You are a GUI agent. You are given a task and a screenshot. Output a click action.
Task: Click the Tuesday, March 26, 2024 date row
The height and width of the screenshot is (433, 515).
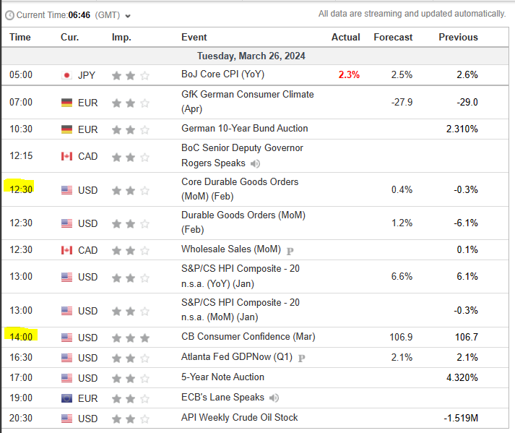[251, 56]
